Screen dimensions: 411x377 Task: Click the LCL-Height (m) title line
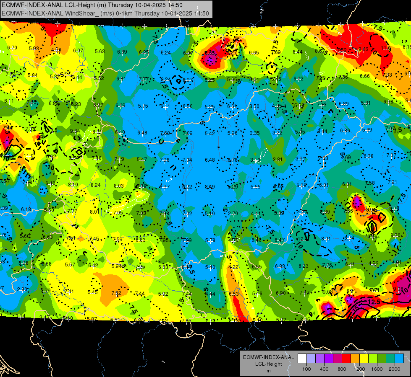(92, 5)
